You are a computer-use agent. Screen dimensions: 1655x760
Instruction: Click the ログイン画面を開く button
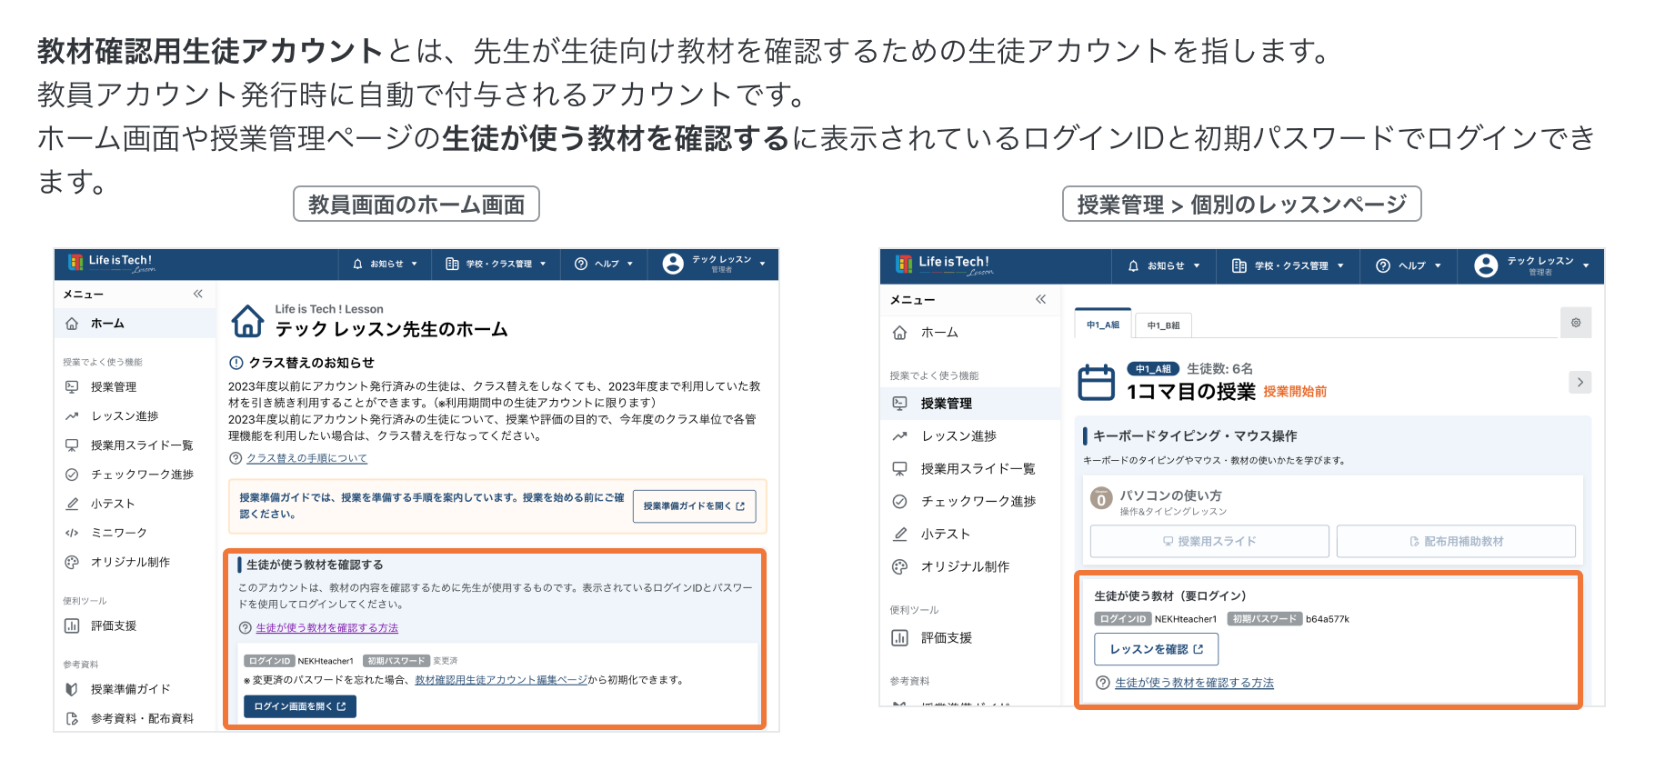pos(299,706)
